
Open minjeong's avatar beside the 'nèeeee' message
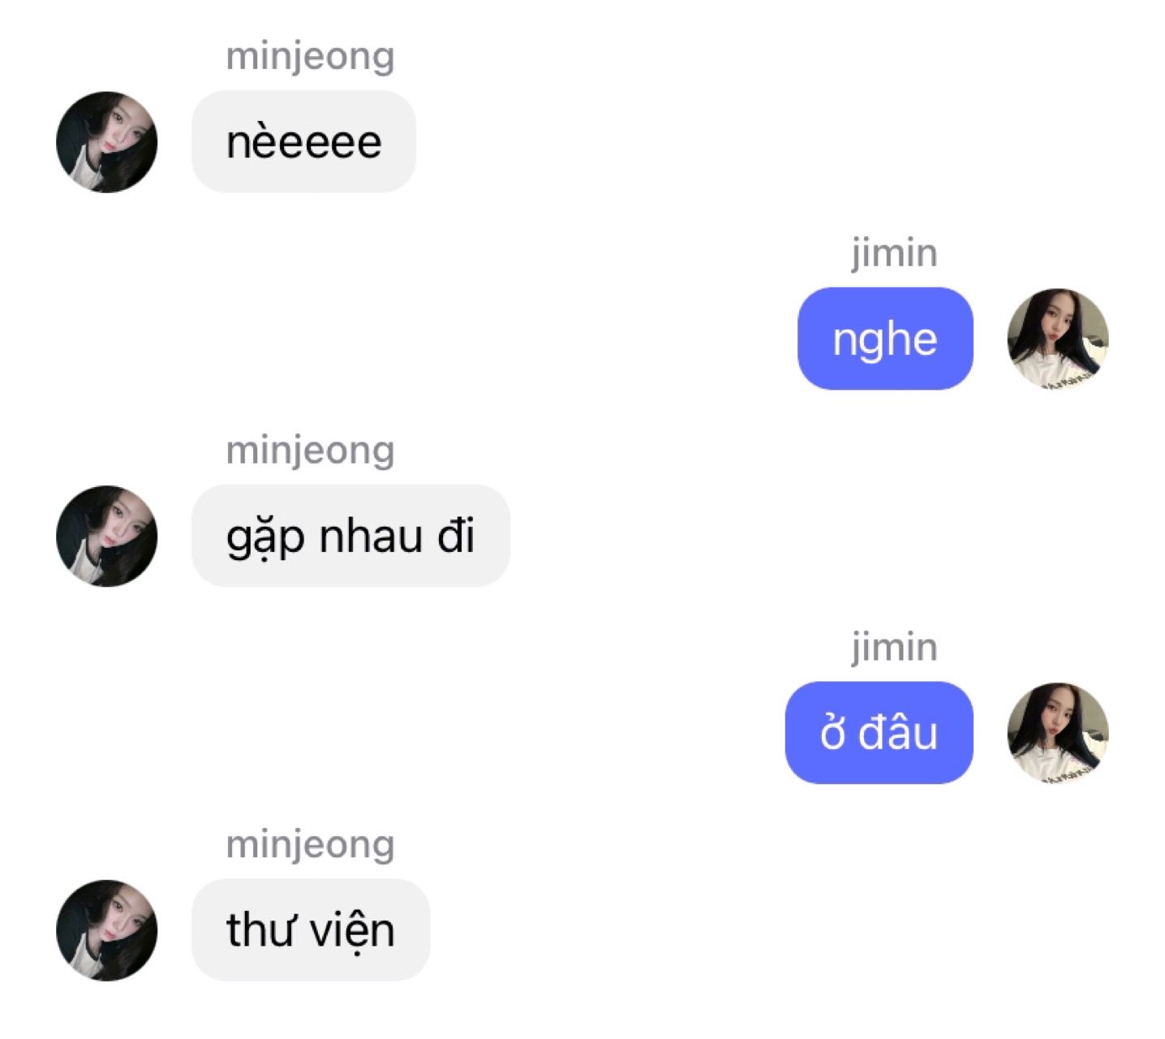[x=106, y=142]
